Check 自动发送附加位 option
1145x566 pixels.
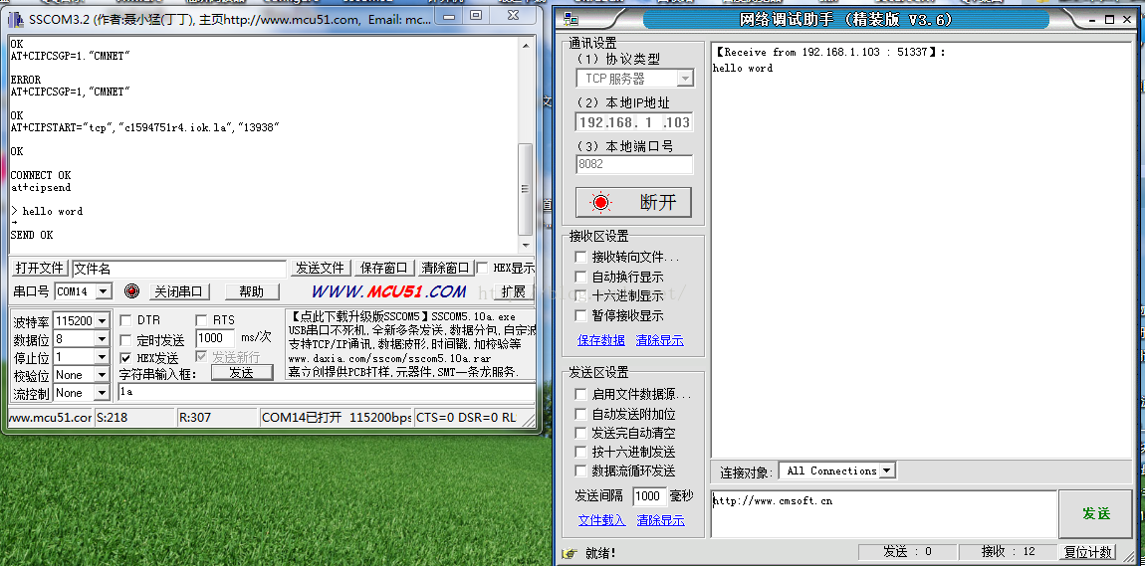click(x=580, y=414)
